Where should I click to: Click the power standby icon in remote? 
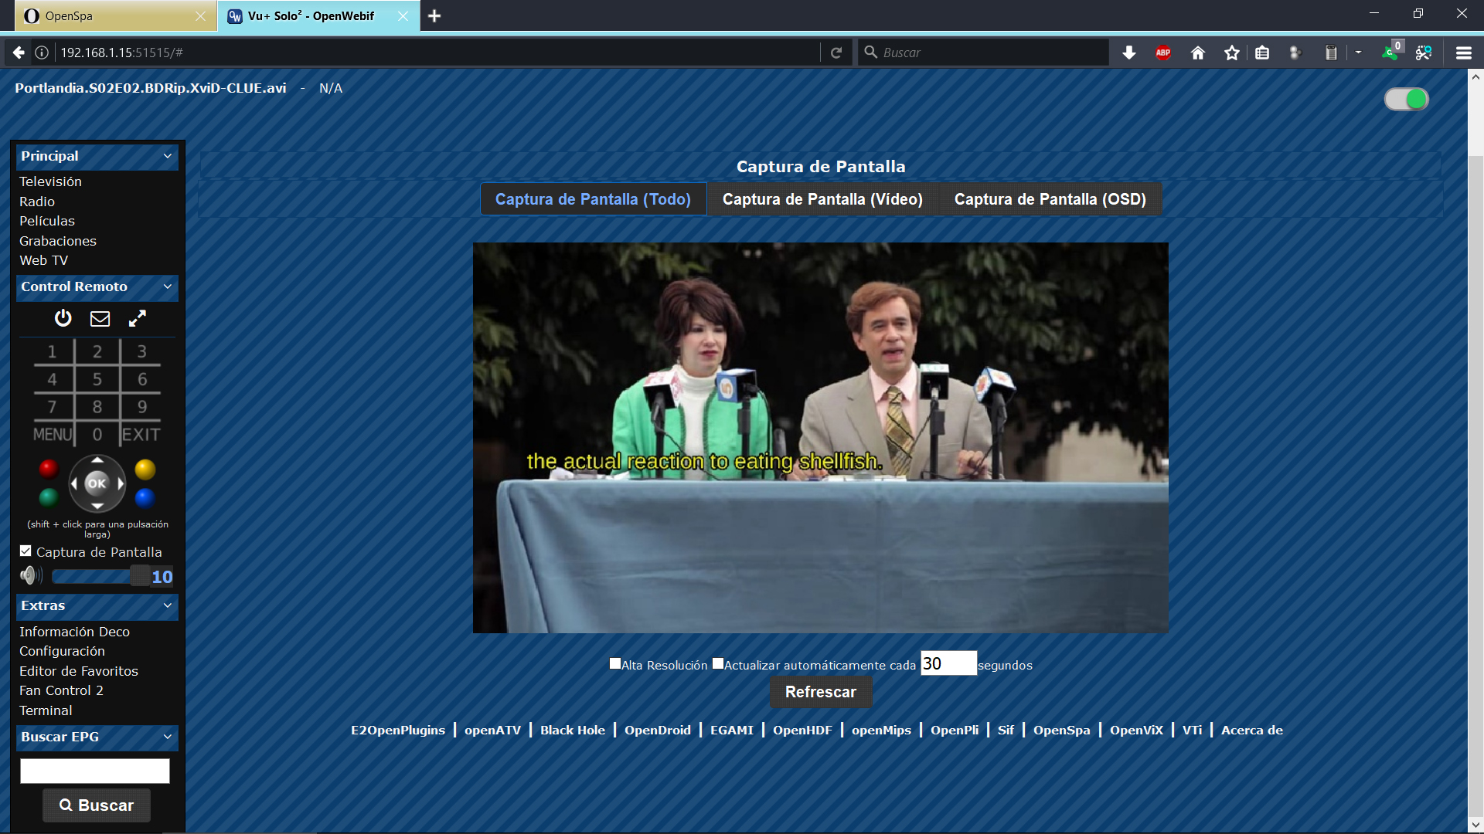[63, 318]
